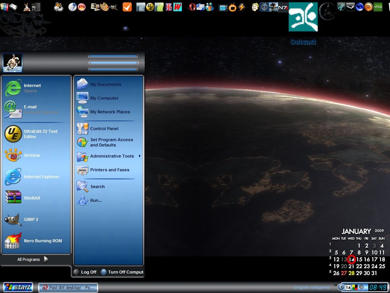Open the green spreadsheet dock icon
The image size is (390, 293).
coord(159,7)
